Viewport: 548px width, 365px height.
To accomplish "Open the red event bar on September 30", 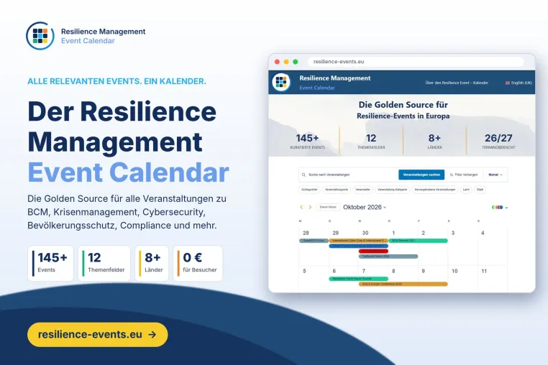I will [373, 251].
